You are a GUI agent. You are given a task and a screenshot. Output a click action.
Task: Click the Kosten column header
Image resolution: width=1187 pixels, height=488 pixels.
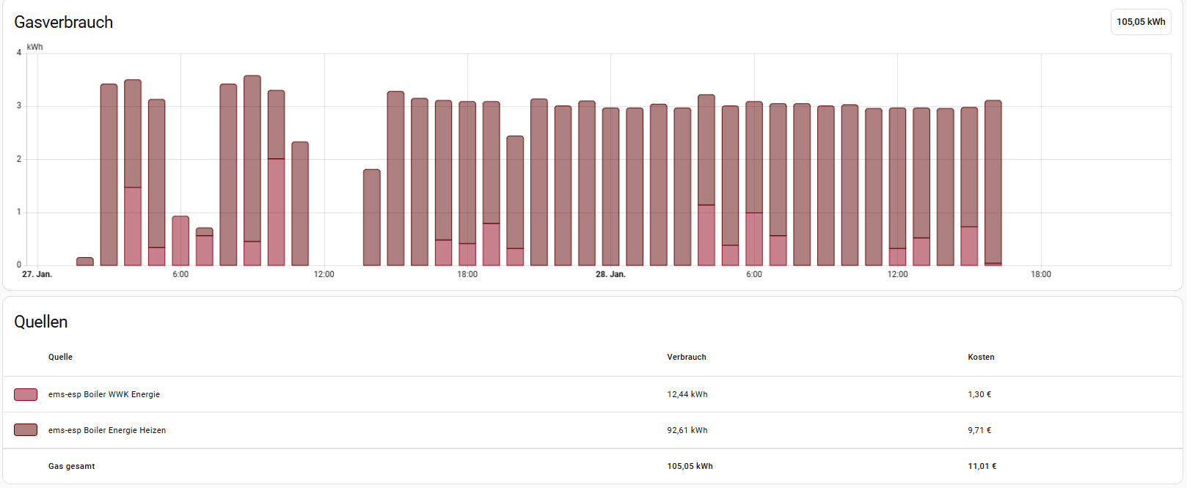tap(980, 357)
